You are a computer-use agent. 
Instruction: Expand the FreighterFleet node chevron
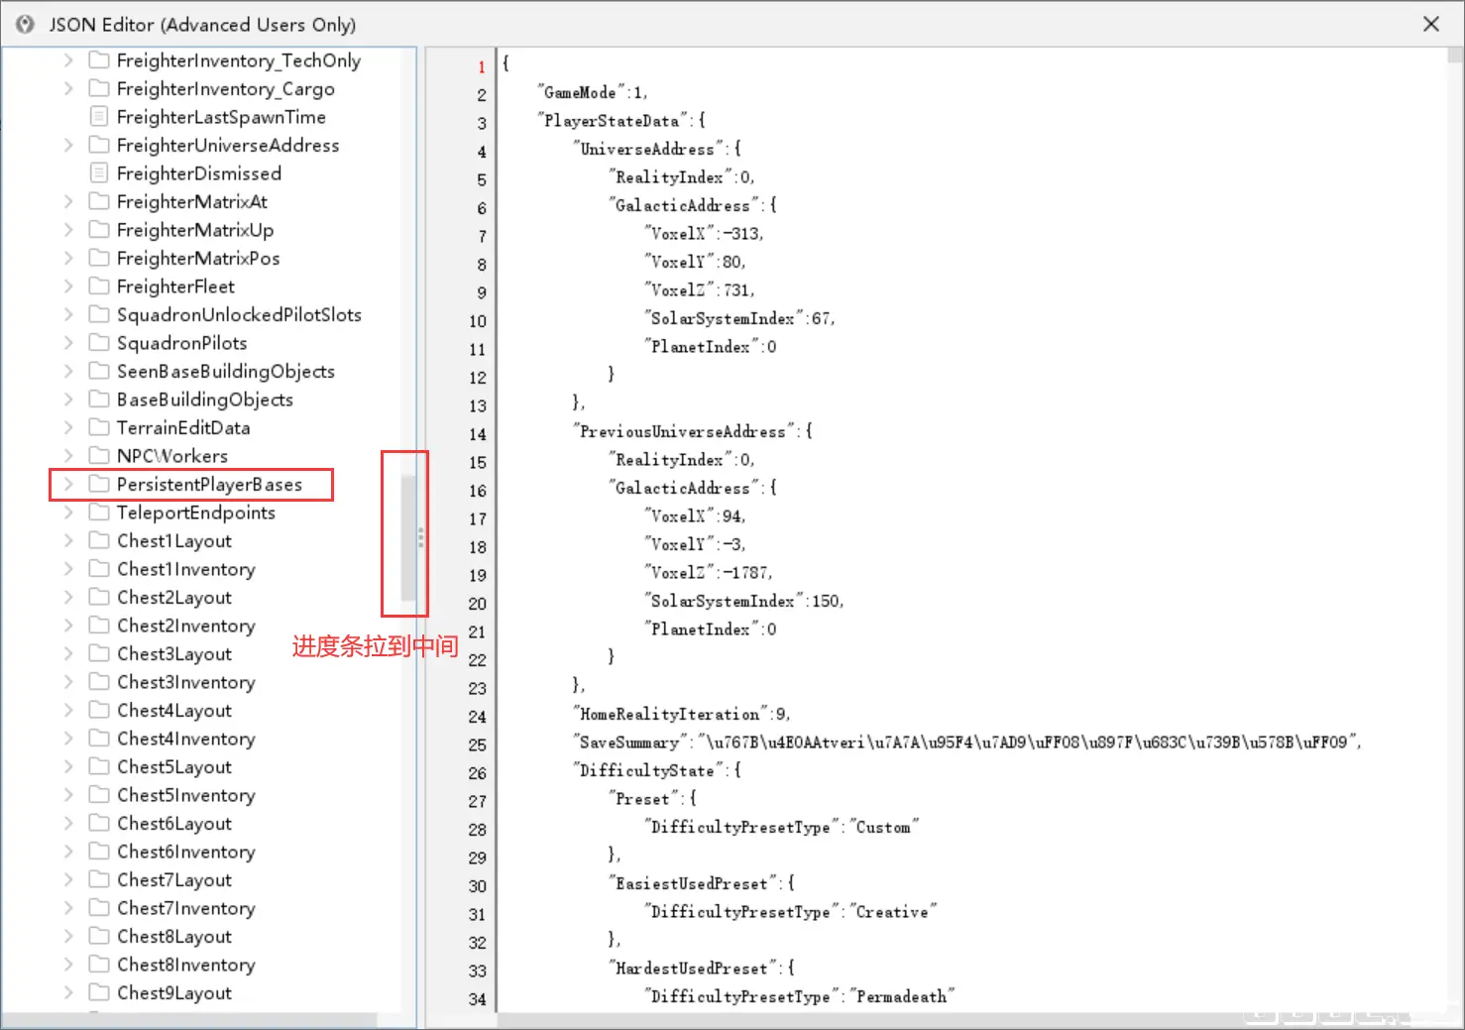click(67, 286)
